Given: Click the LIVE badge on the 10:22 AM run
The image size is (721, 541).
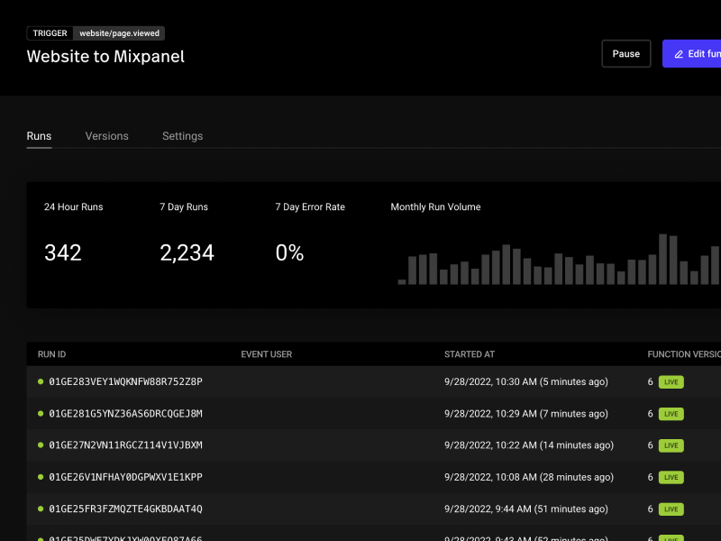Looking at the screenshot, I should pyautogui.click(x=670, y=445).
